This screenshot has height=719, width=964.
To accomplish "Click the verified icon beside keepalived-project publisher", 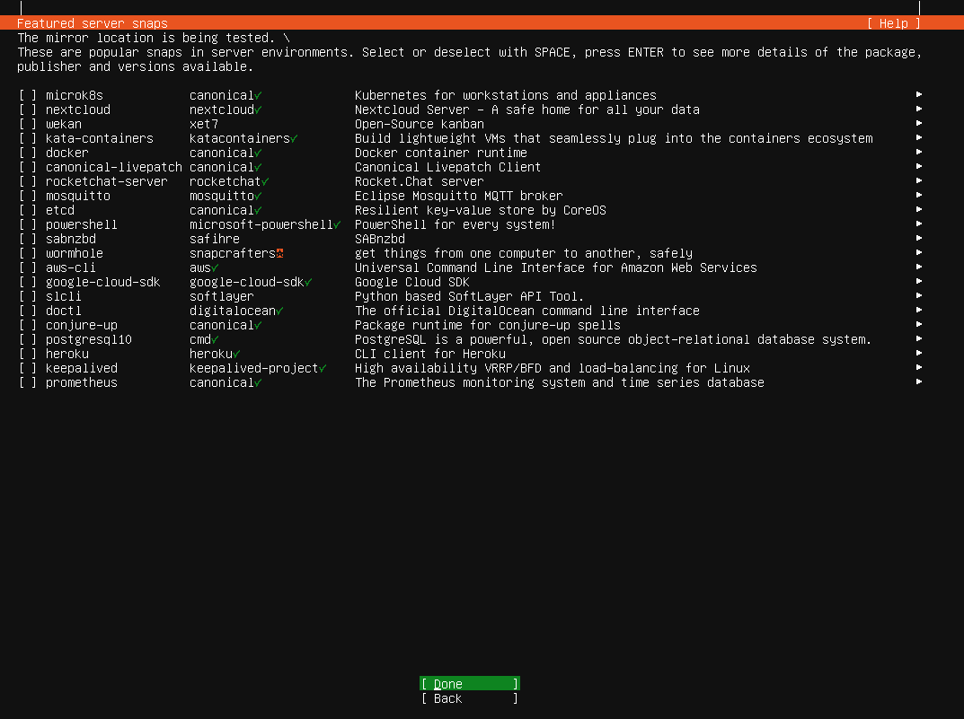I will (323, 368).
